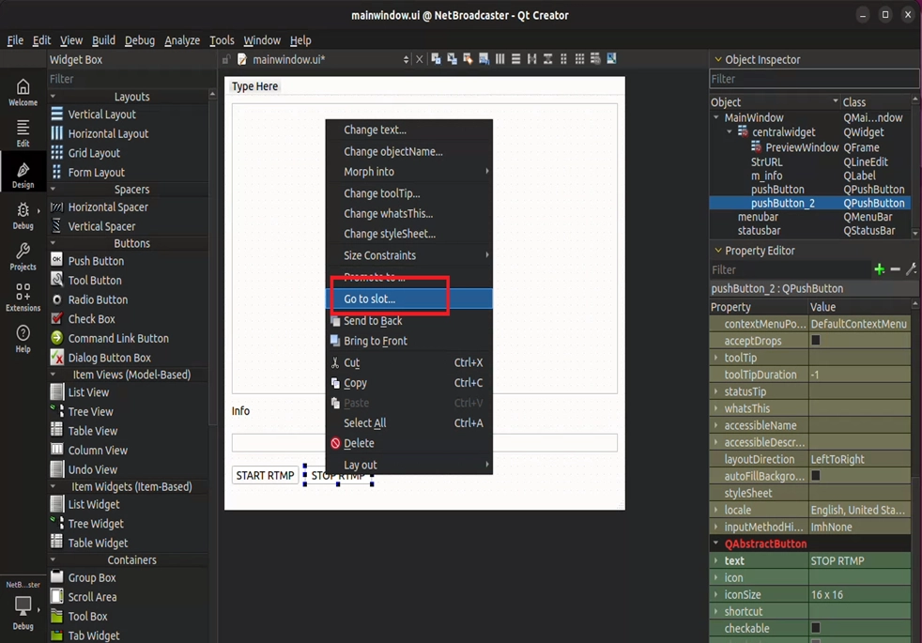Image resolution: width=922 pixels, height=643 pixels.
Task: Open Morph into submenu
Action: tap(408, 172)
